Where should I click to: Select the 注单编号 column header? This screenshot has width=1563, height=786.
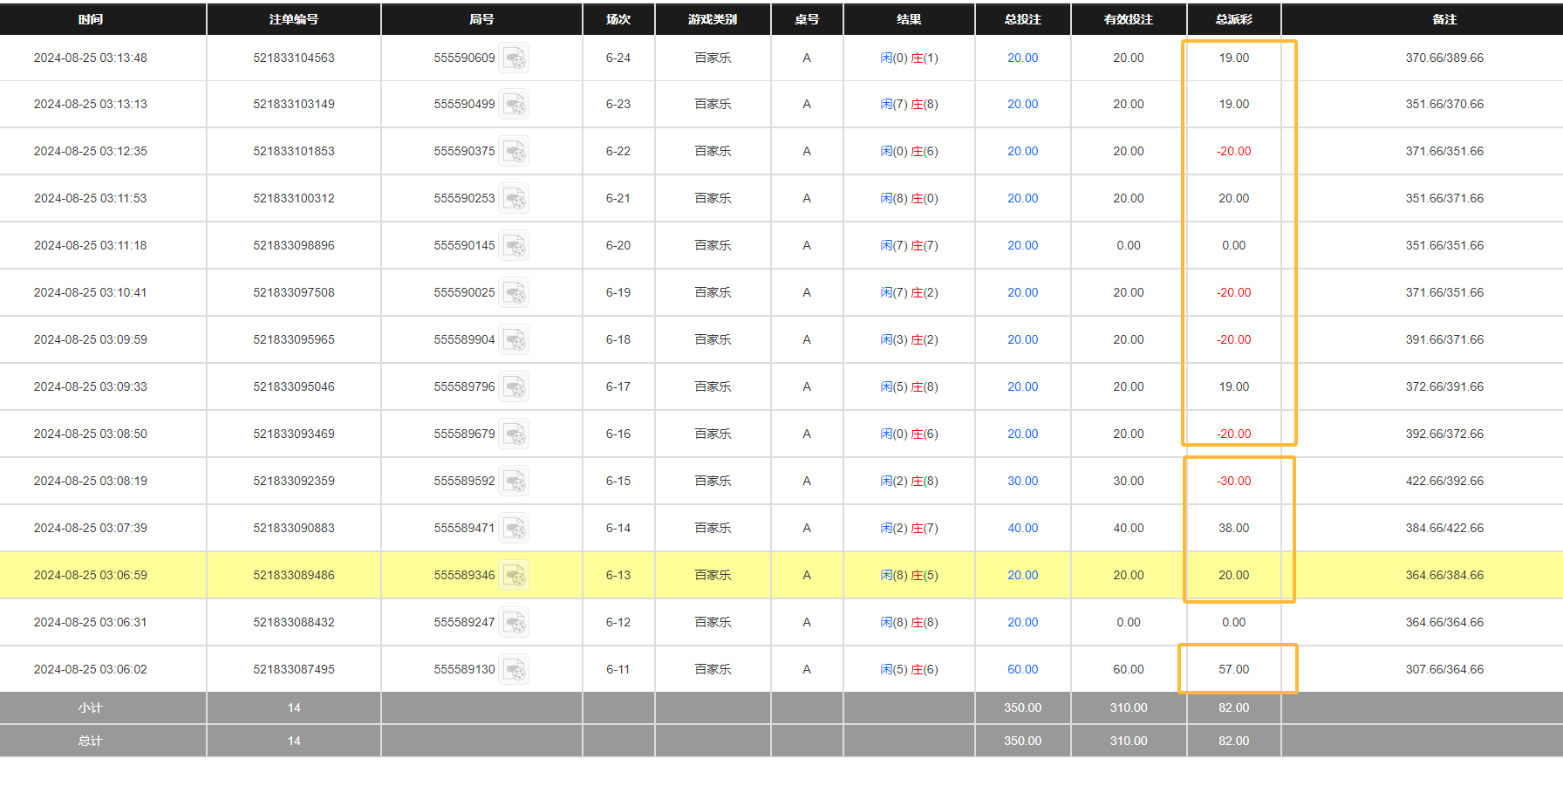pyautogui.click(x=294, y=19)
